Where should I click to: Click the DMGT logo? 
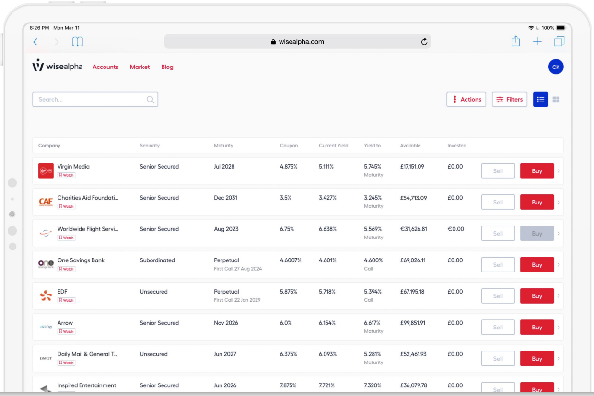(x=46, y=358)
